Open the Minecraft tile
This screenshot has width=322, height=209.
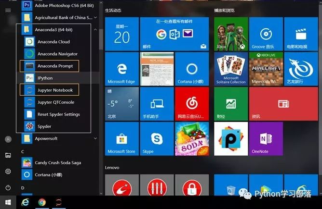[266, 69]
